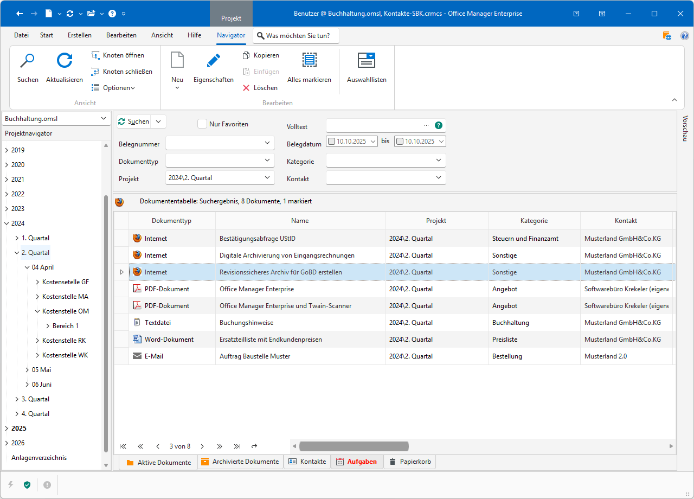This screenshot has height=499, width=694.
Task: Click the green Volltext help icon
Action: [x=439, y=125]
